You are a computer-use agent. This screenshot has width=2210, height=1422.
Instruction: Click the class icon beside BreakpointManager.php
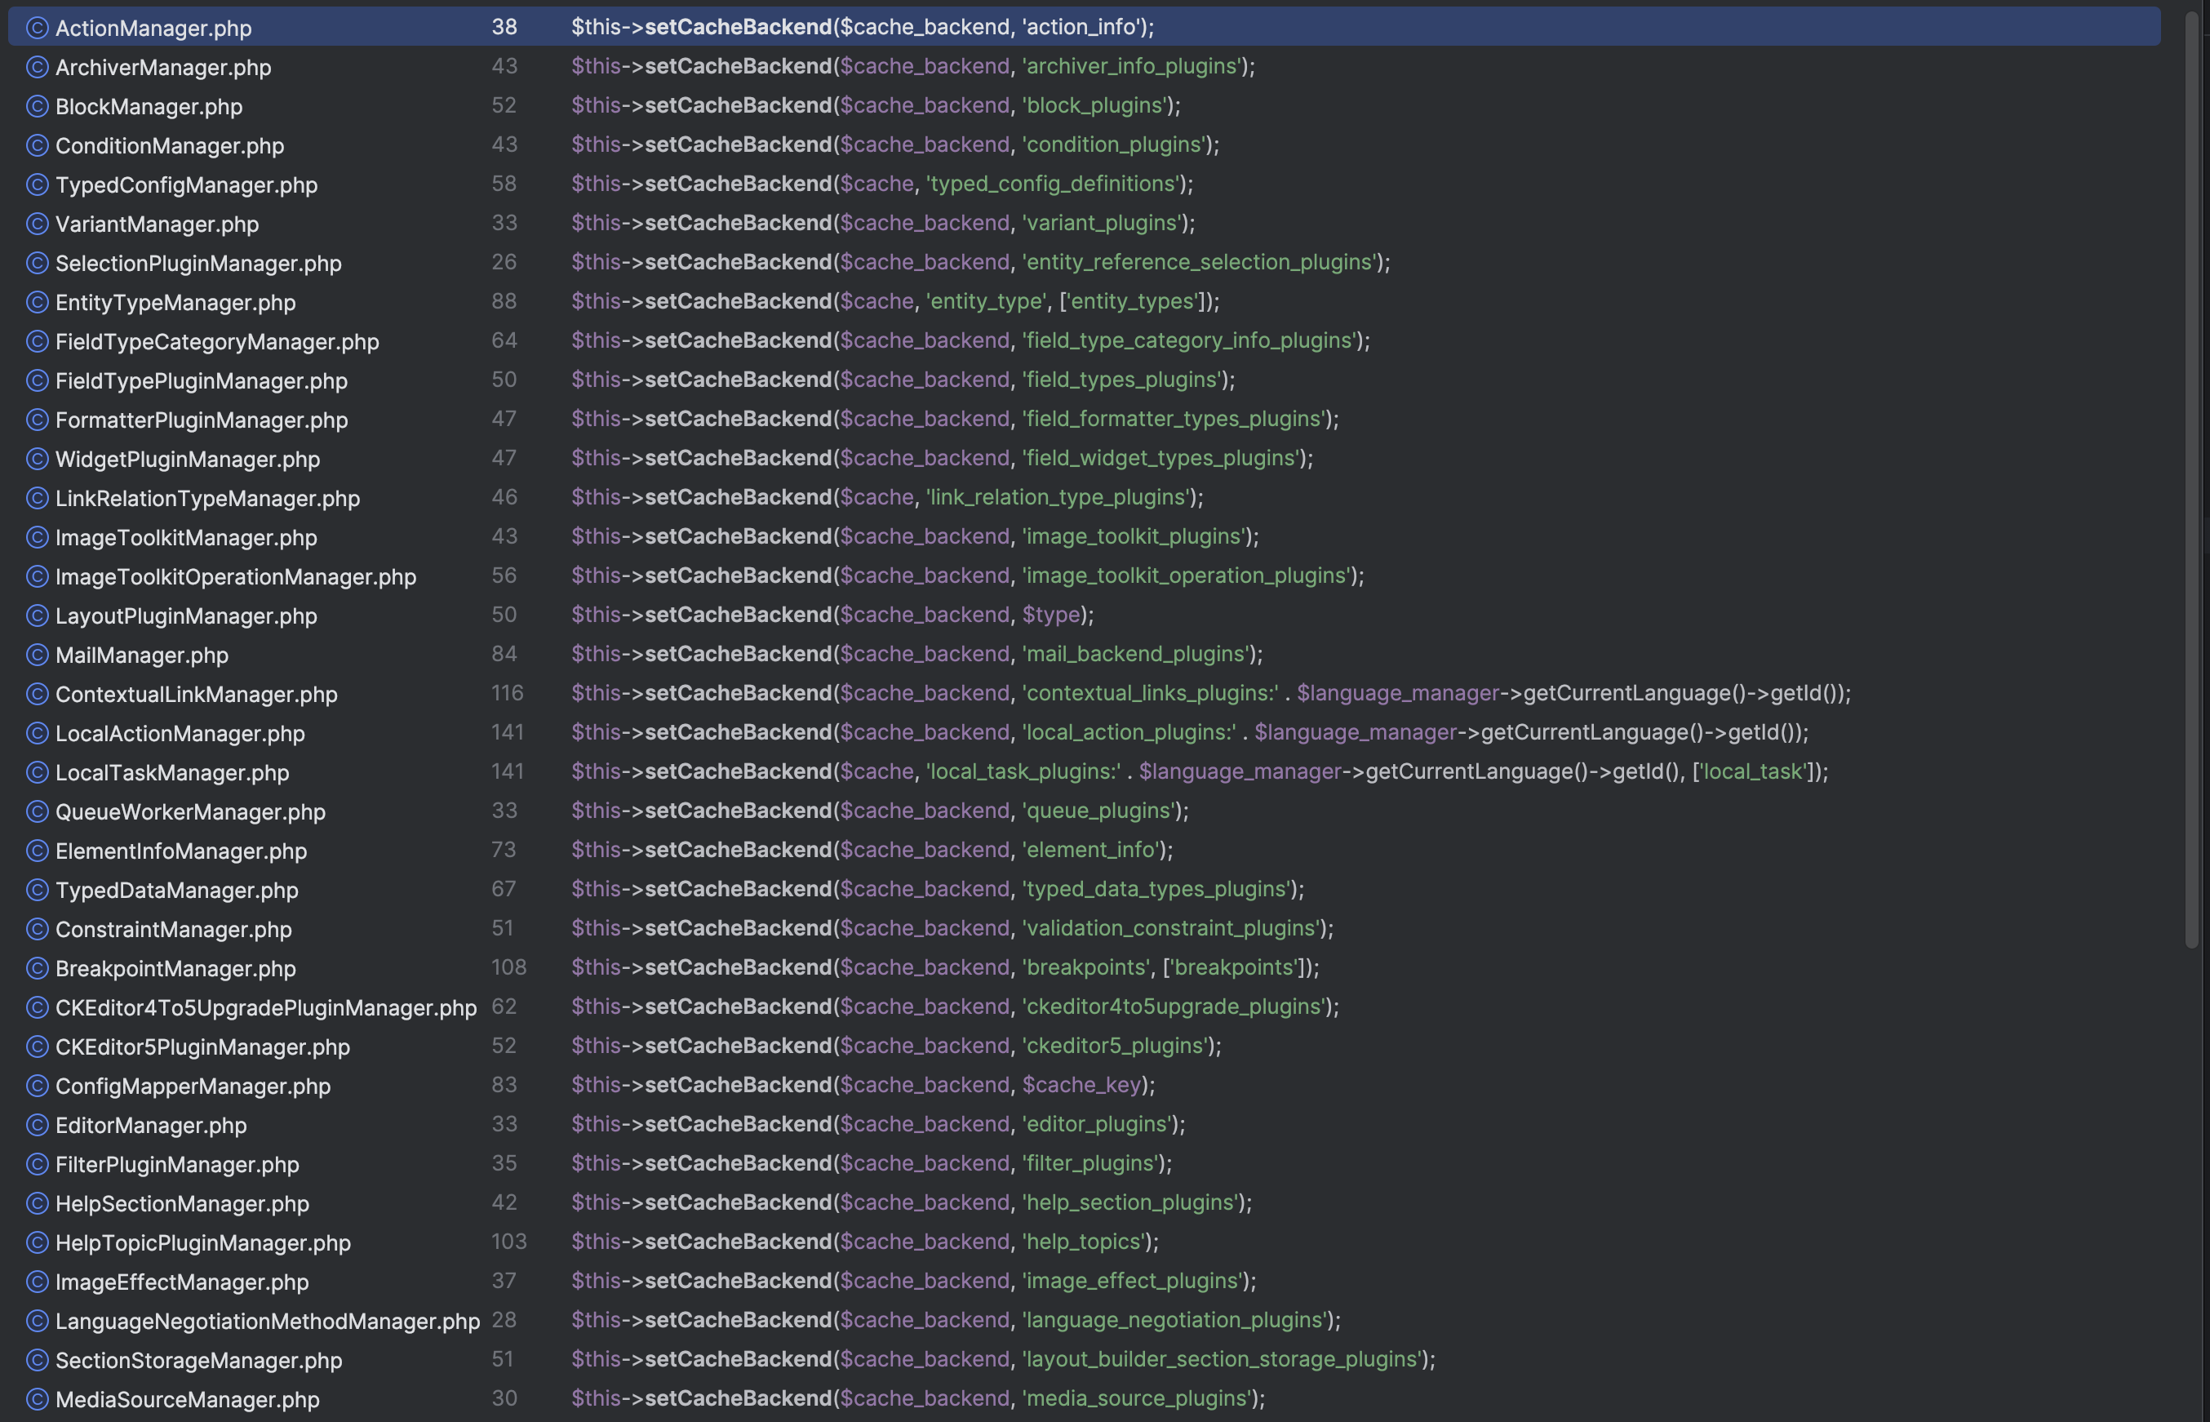(x=36, y=967)
